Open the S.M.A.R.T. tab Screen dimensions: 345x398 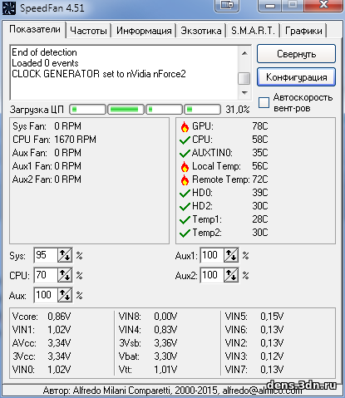(253, 31)
